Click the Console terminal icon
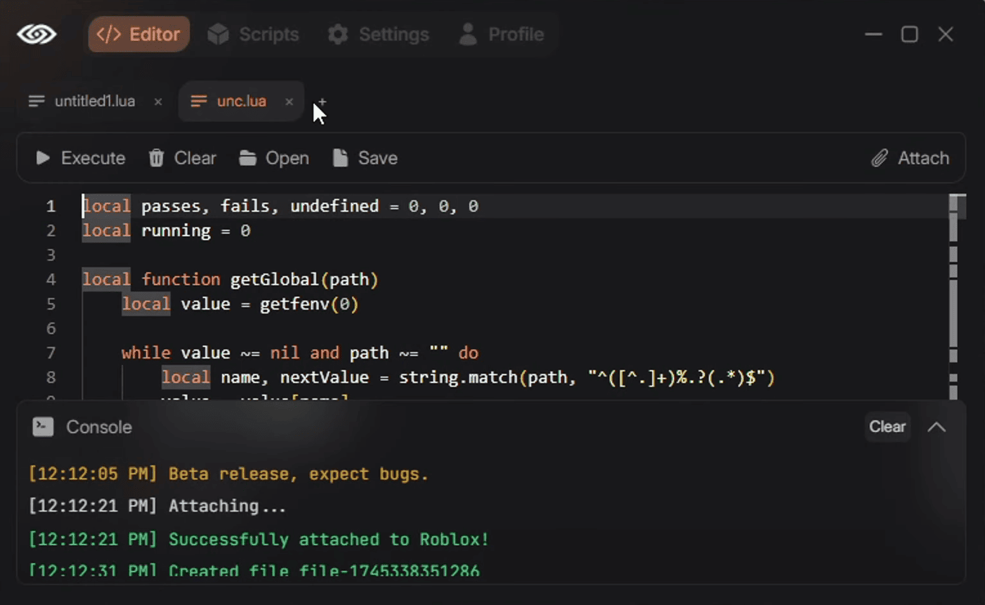Image resolution: width=985 pixels, height=605 pixels. (x=42, y=427)
